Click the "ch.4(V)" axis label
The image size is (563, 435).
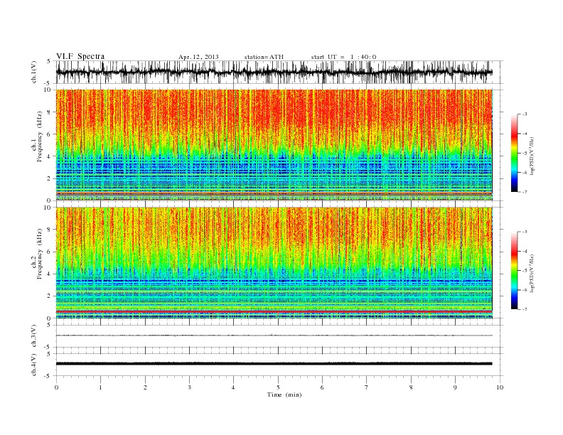[x=34, y=365]
